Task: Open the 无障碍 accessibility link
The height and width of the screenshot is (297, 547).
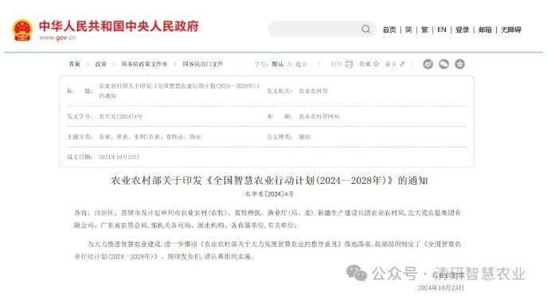Action: click(x=511, y=29)
